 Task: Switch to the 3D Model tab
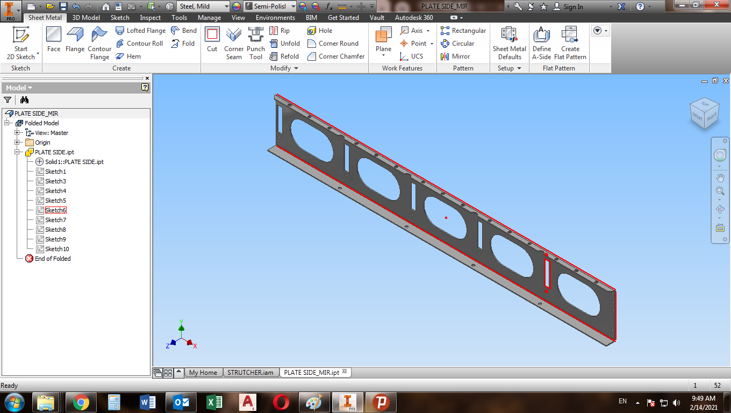(x=86, y=18)
